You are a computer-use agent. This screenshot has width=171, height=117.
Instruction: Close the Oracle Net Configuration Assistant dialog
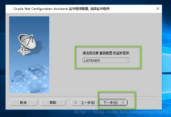coord(158,9)
